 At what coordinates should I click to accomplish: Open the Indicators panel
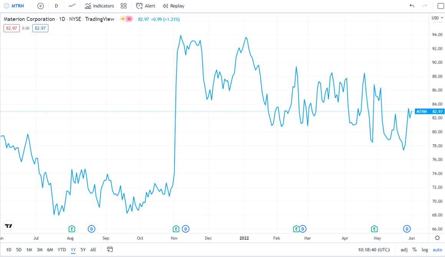(99, 6)
